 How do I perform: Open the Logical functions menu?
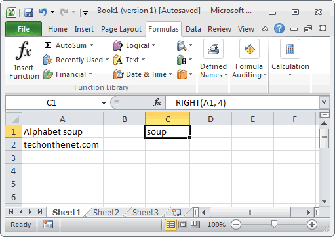pos(134,45)
